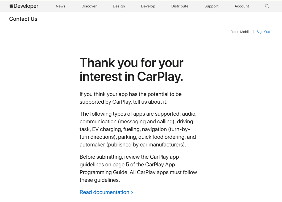The height and width of the screenshot is (202, 282).
Task: Navigate to Distribute in top menu
Action: (x=180, y=6)
